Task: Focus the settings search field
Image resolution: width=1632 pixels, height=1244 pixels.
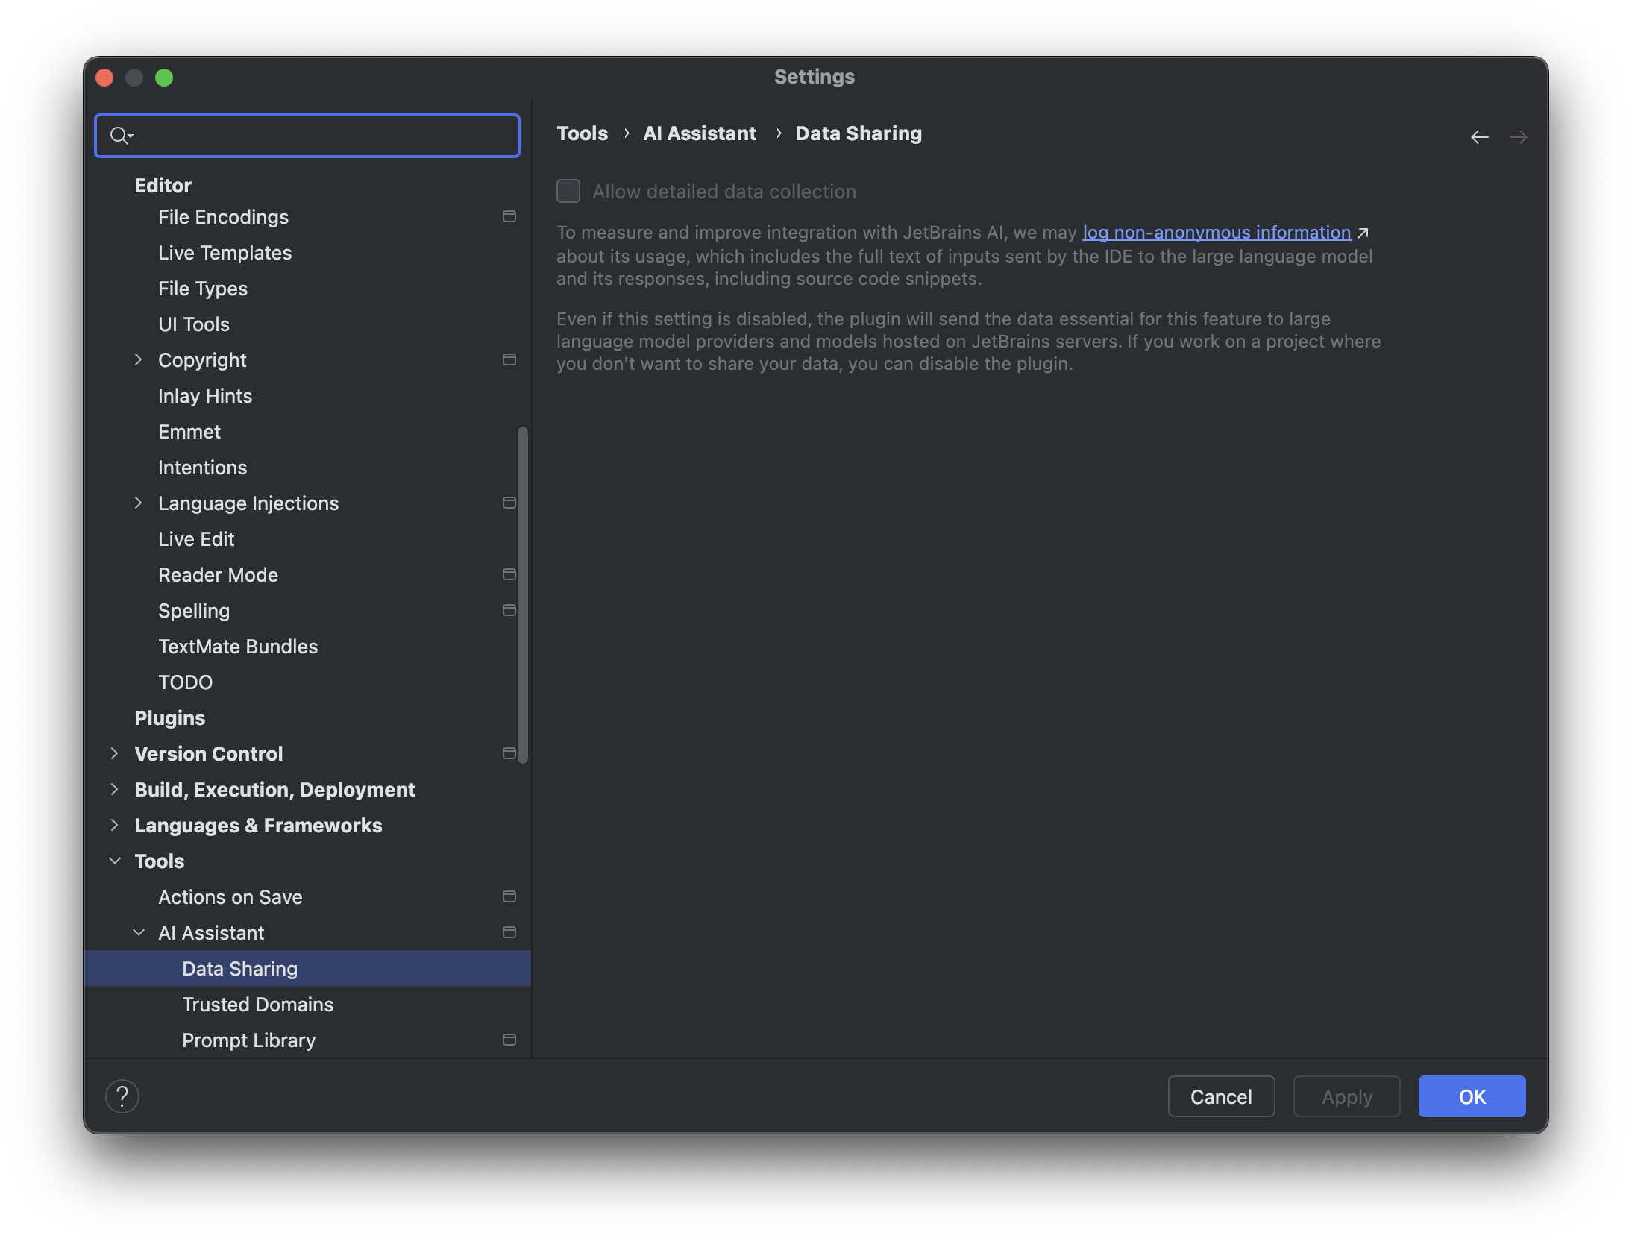Action: [x=321, y=136]
